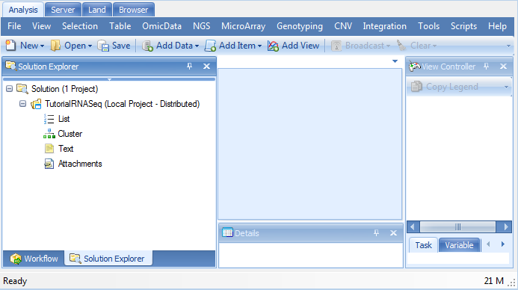
Task: Switch to the Task tab
Action: coord(423,245)
